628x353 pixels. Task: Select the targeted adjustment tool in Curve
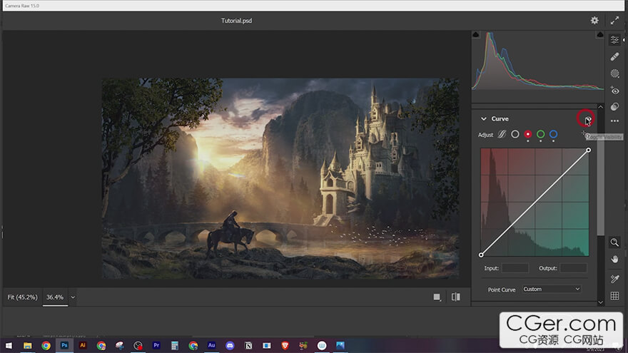click(x=584, y=135)
